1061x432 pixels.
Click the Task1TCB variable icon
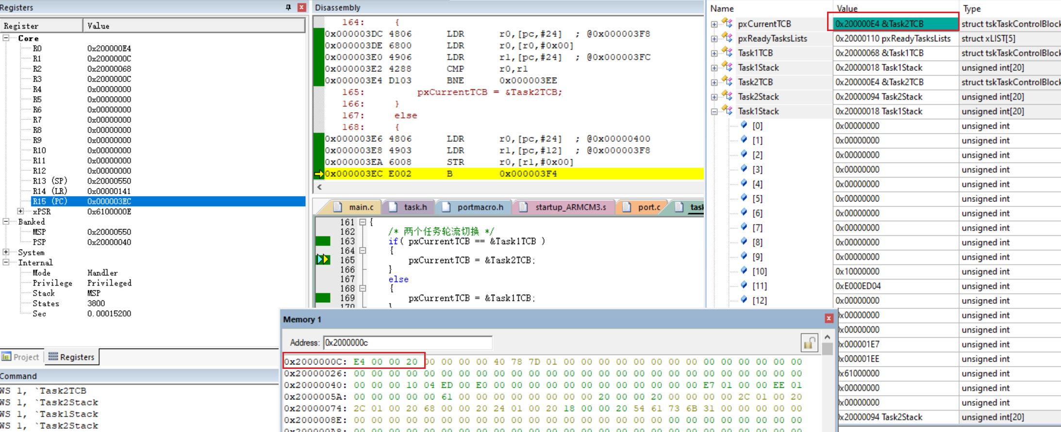727,52
